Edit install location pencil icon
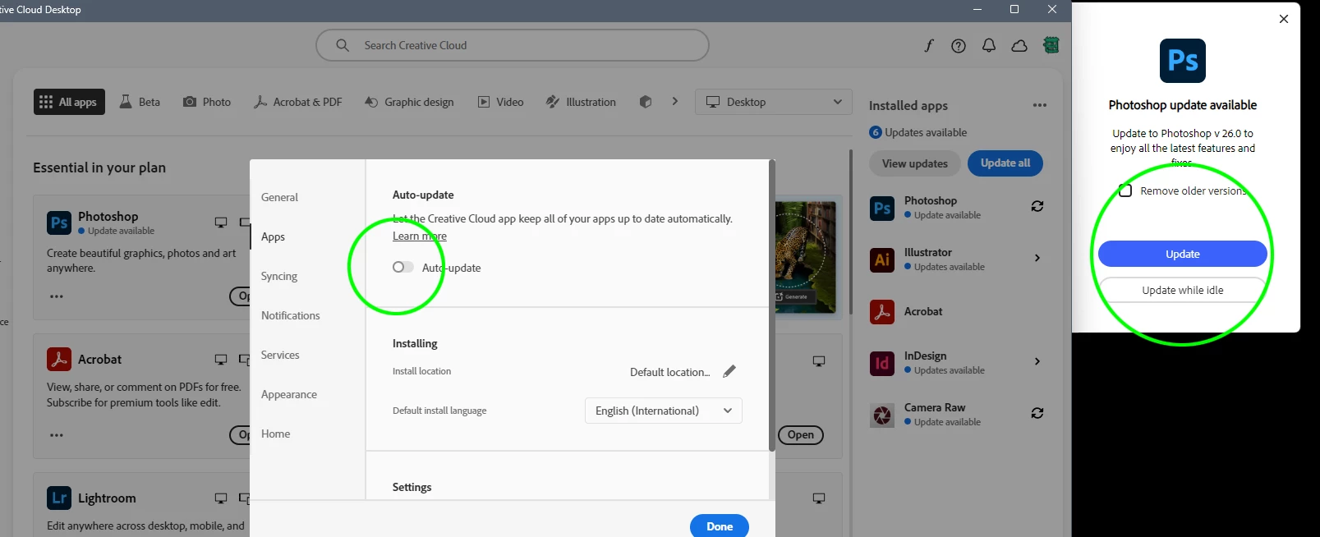The width and height of the screenshot is (1320, 537). click(x=729, y=371)
